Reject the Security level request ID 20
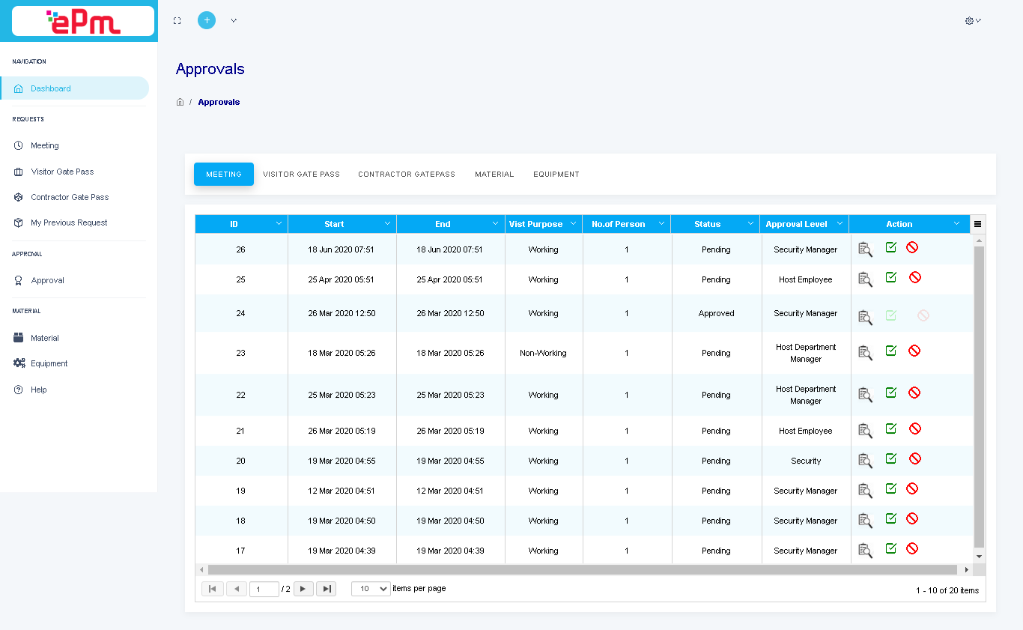This screenshot has width=1023, height=630. [x=915, y=458]
